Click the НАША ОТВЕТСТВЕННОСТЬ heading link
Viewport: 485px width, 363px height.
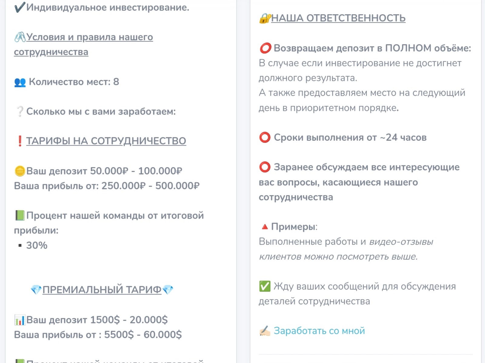(x=338, y=18)
